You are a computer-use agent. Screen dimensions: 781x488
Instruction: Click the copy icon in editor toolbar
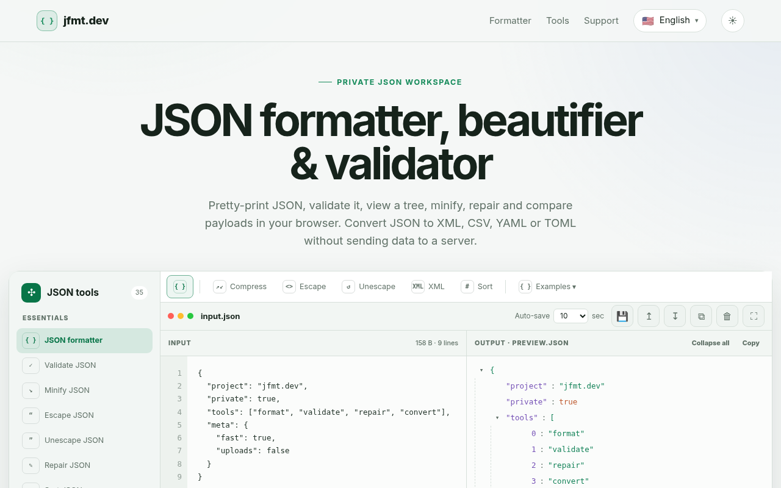(701, 316)
